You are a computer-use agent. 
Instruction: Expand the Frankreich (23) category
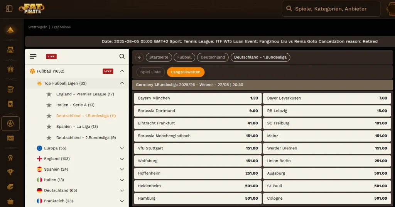(x=122, y=201)
